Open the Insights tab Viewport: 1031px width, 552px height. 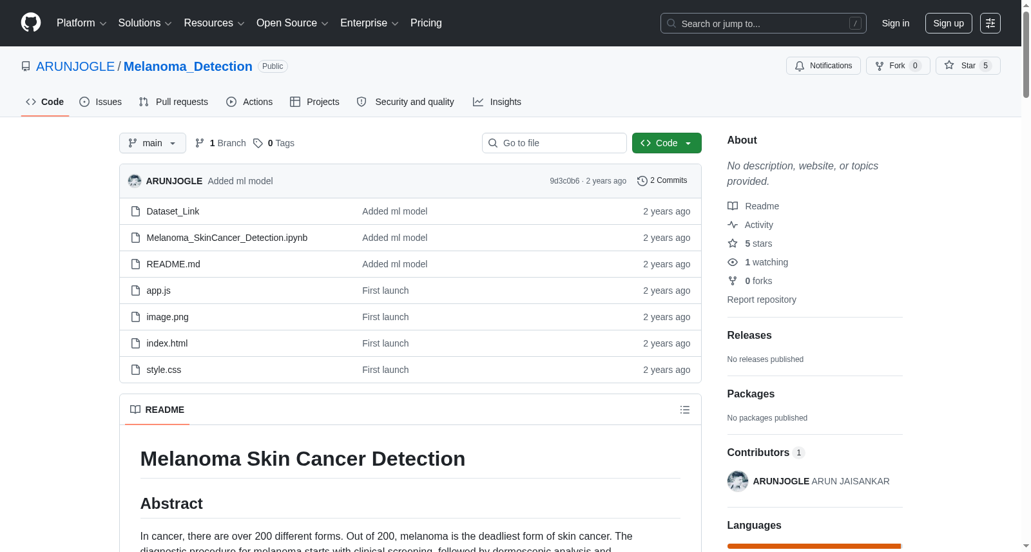(x=497, y=102)
